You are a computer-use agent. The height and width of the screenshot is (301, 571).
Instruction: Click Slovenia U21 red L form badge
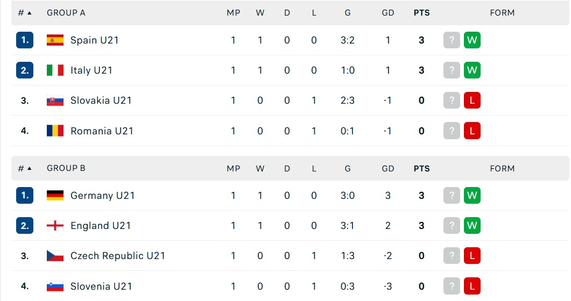(x=473, y=286)
